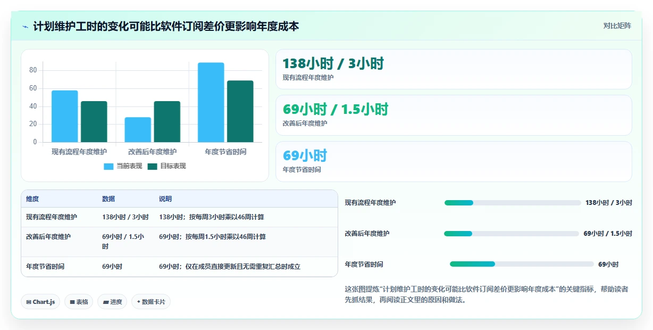Click the chart x-axis label 现有流程年度维护
The image size is (653, 330).
pyautogui.click(x=79, y=152)
